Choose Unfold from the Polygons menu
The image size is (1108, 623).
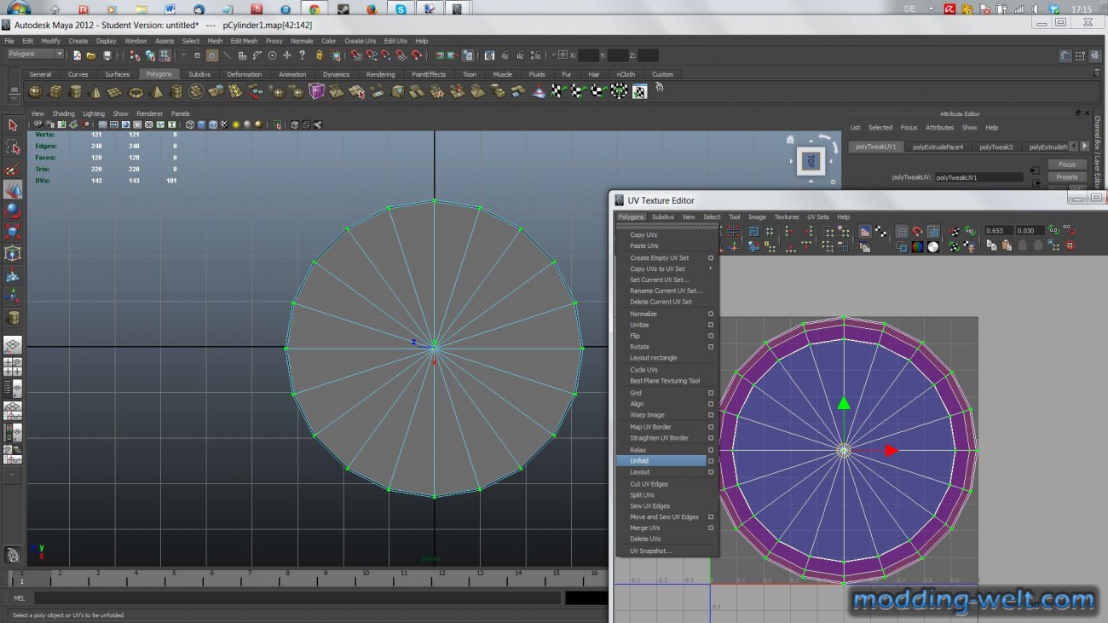pyautogui.click(x=661, y=461)
